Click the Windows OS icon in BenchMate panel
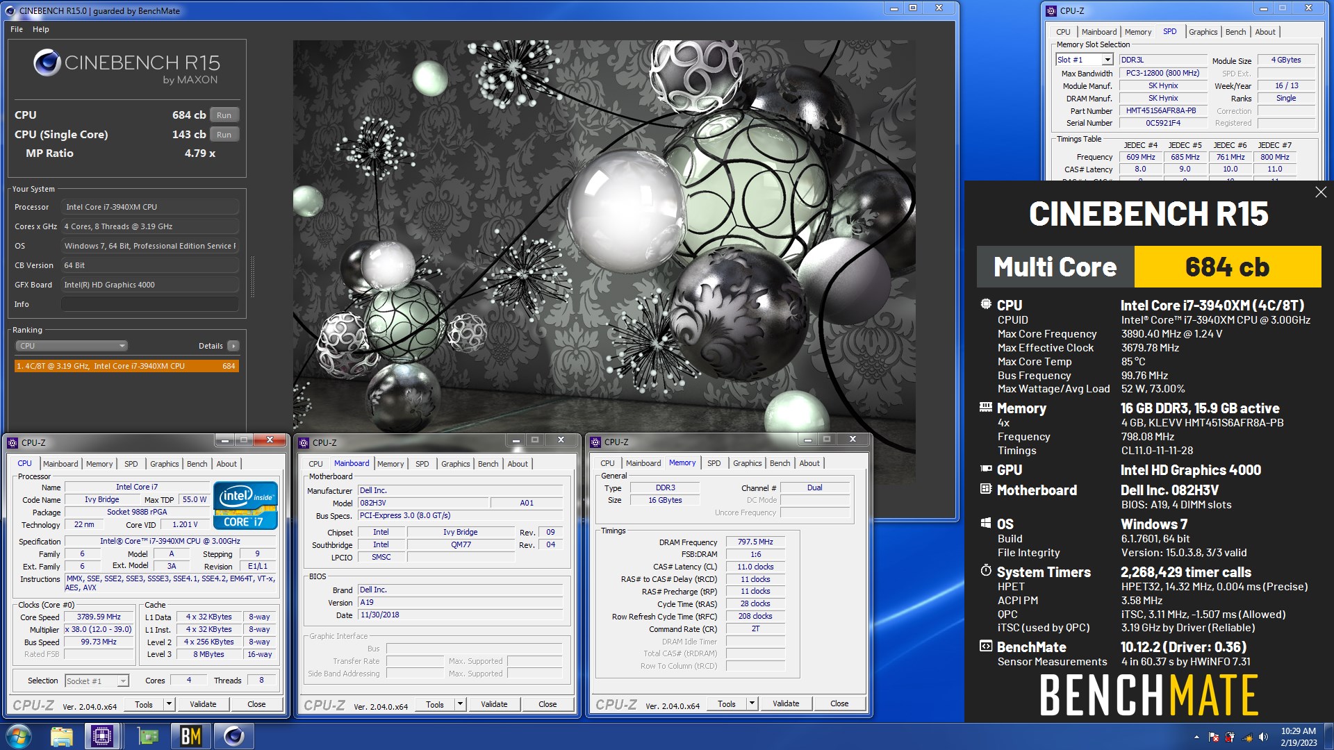The height and width of the screenshot is (750, 1334). point(986,523)
